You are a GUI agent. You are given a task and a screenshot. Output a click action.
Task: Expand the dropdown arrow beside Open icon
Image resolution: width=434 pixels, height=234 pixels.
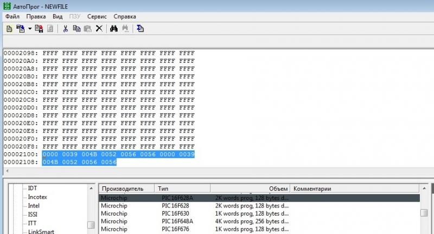click(x=29, y=29)
